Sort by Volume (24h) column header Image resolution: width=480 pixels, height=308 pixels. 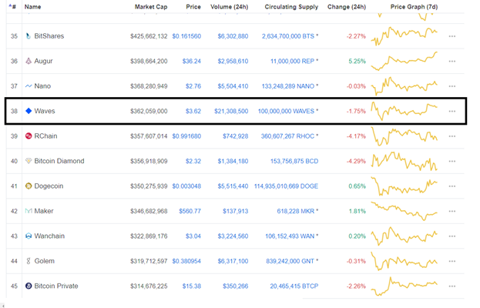[x=230, y=7]
